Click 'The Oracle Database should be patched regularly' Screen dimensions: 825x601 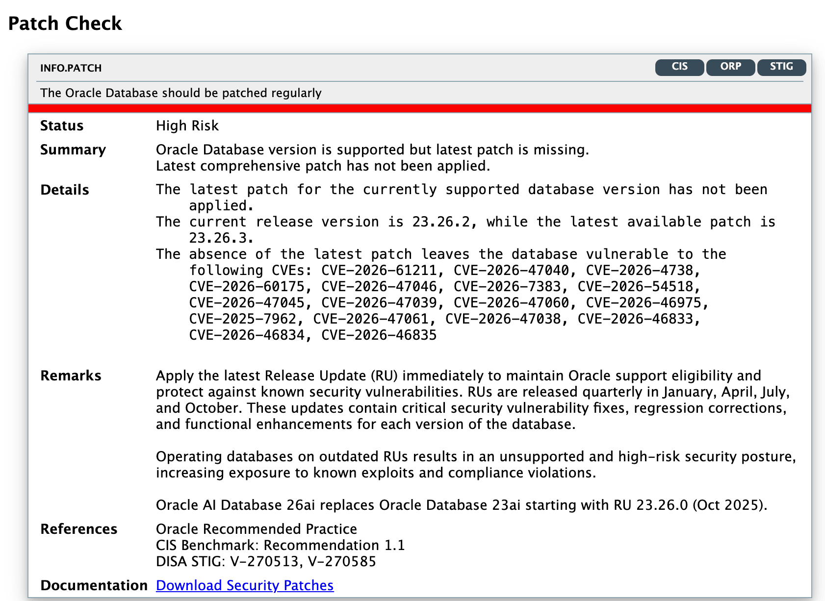tap(181, 93)
